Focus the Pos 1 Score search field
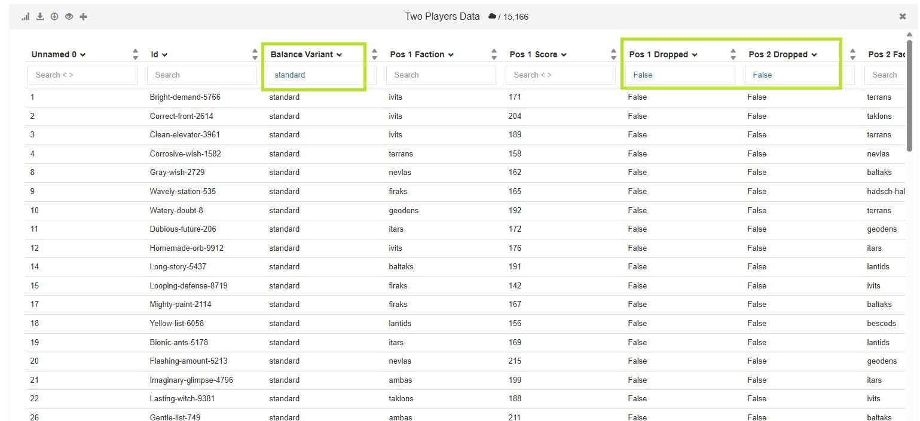 pos(561,75)
